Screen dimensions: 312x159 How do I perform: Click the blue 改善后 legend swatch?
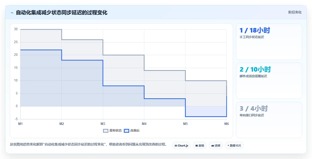127,131
